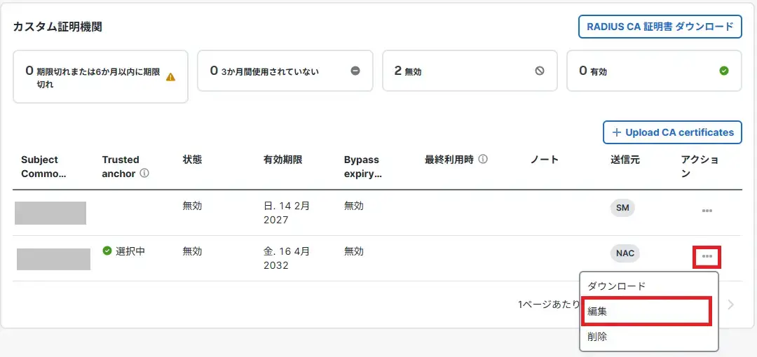This screenshot has height=357, width=757.
Task: Open actions ellipsis for the NAC row
Action: pos(707,257)
